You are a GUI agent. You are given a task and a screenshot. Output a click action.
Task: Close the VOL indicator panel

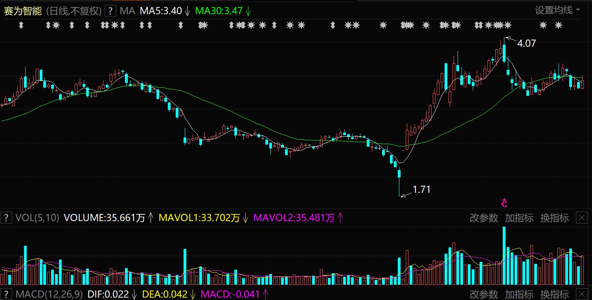(582, 218)
